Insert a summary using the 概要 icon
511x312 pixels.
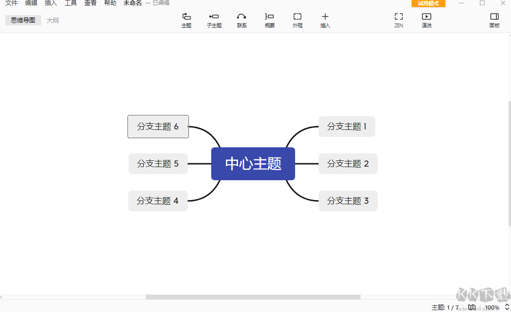(269, 20)
